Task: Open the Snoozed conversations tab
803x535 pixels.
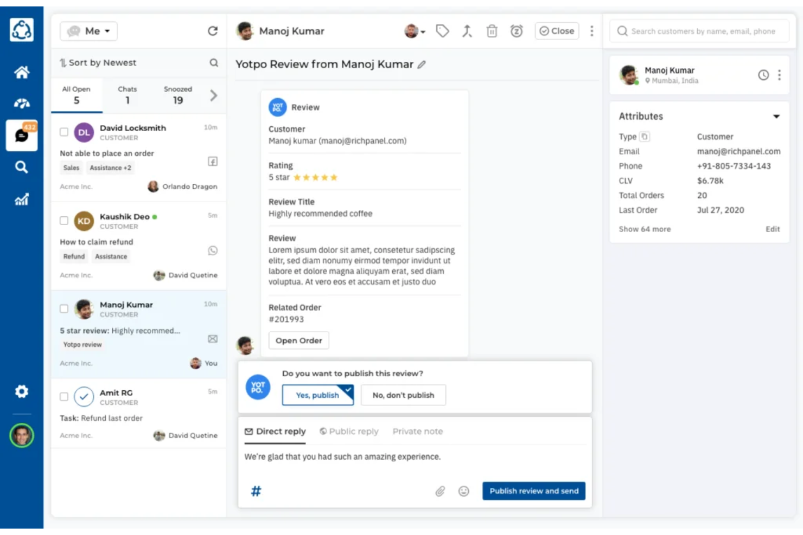Action: tap(178, 95)
